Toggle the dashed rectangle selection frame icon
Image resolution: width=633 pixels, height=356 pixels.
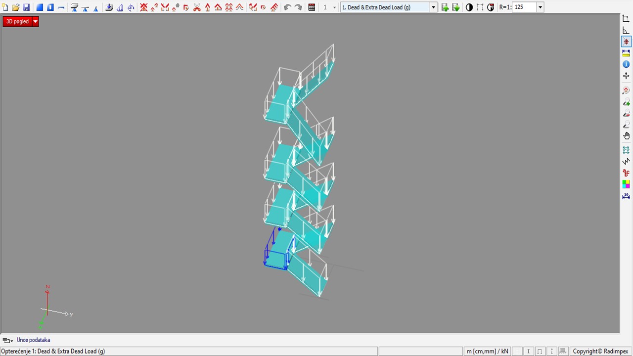tap(480, 7)
